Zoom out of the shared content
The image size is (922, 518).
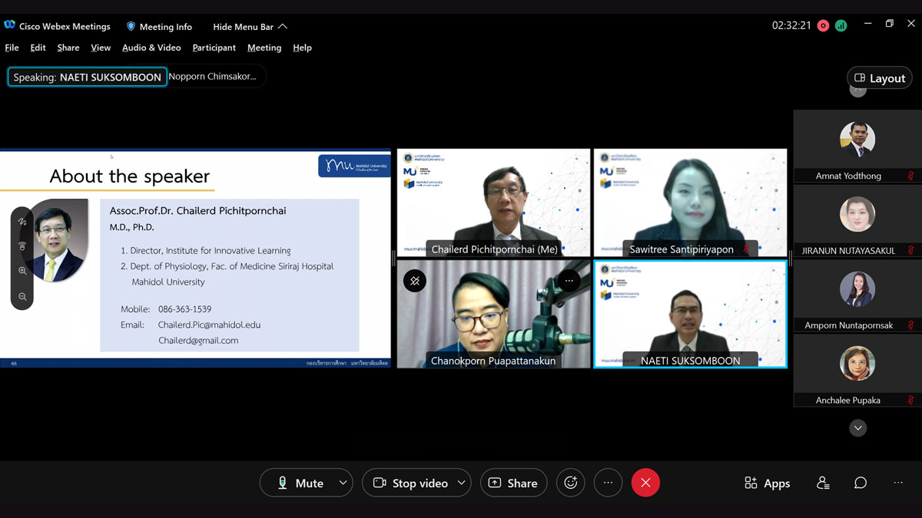pos(22,296)
